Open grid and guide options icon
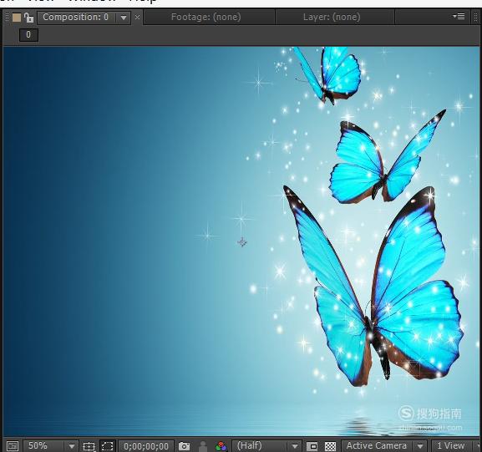Image resolution: width=482 pixels, height=452 pixels. pos(89,446)
